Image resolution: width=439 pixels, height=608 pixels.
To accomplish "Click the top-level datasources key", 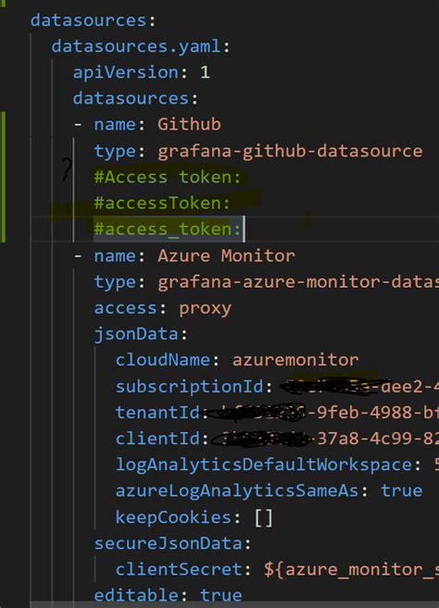I will click(89, 20).
